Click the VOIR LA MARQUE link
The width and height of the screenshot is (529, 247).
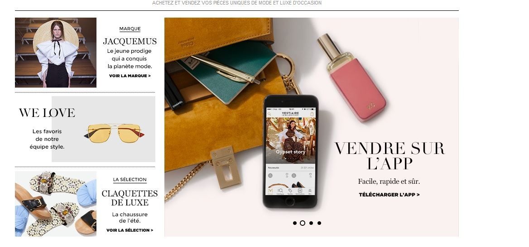[130, 76]
